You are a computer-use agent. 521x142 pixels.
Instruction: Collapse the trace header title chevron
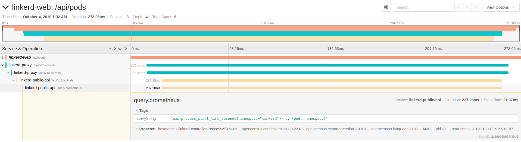click(x=5, y=7)
